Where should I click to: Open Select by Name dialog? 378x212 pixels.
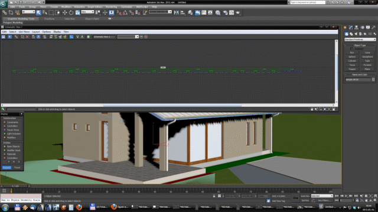(45, 12)
